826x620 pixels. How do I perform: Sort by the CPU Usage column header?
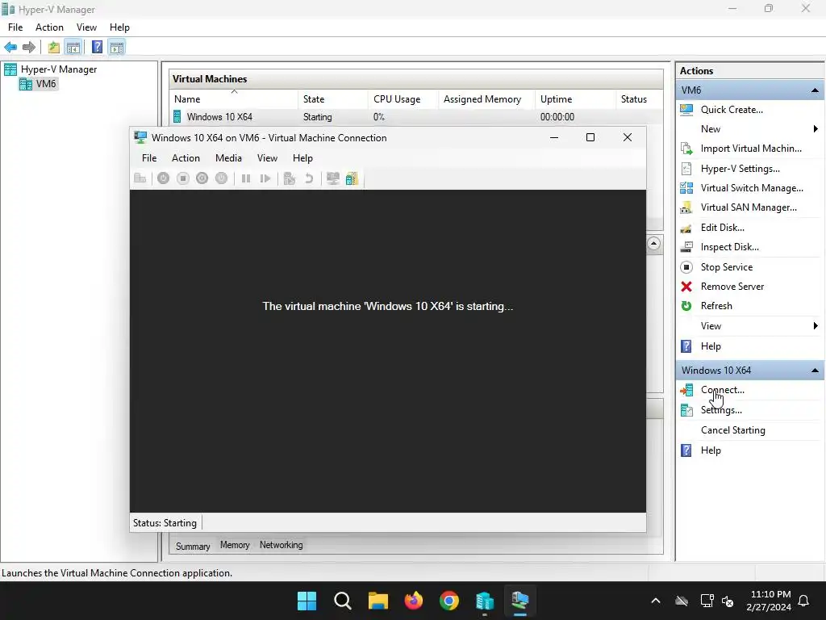click(x=403, y=99)
